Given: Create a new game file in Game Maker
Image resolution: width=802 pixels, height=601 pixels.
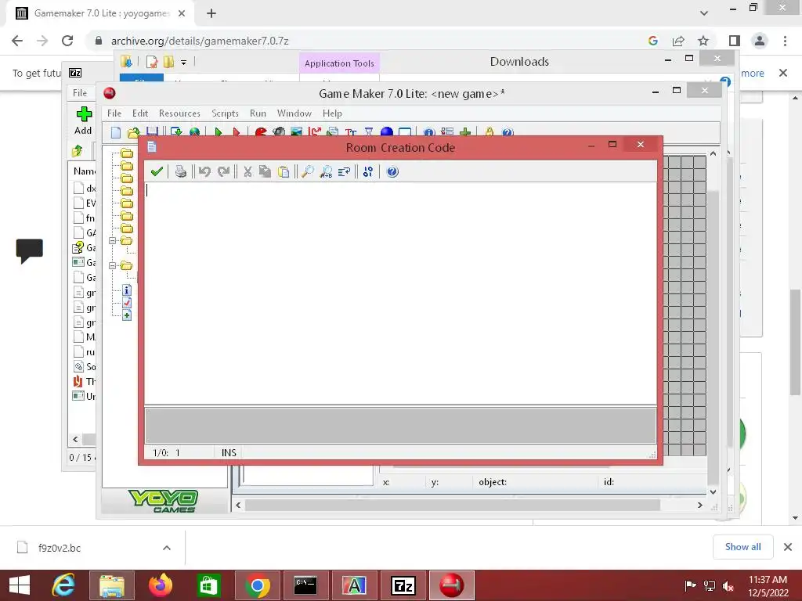Looking at the screenshot, I should (x=116, y=132).
